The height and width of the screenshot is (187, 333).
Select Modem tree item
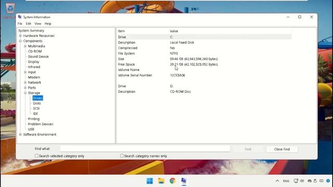pyautogui.click(x=34, y=77)
